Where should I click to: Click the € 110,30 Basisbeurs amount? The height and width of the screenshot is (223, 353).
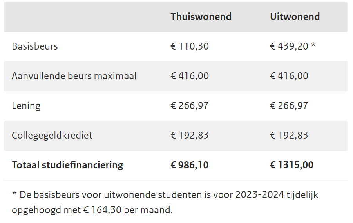(190, 46)
